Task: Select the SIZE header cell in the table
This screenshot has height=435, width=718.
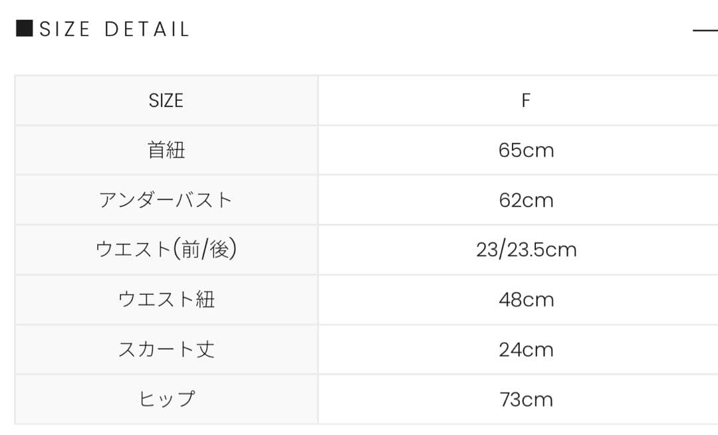Action: click(x=166, y=100)
